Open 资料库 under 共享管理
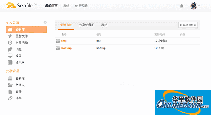 coord(20,78)
